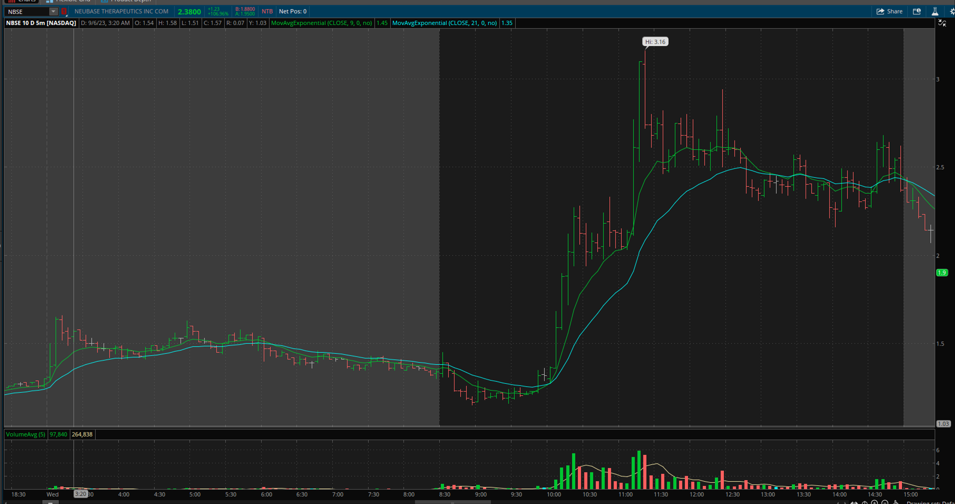Click the red alert icon beside symbol box
The image size is (955, 504).
click(x=64, y=11)
